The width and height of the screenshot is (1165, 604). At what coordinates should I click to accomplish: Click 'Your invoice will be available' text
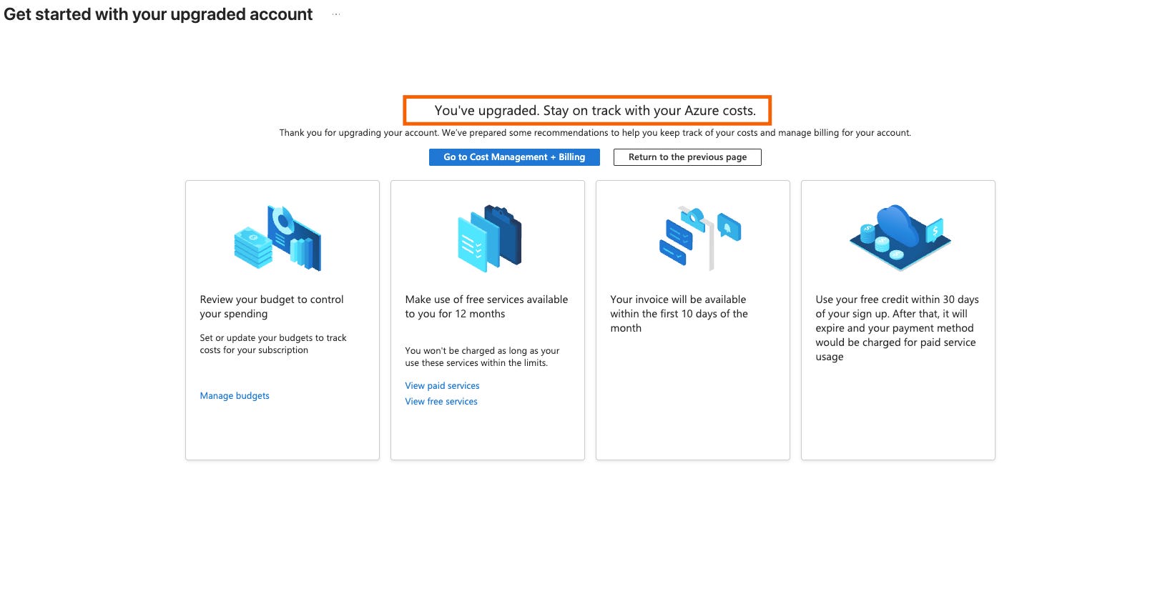679,314
